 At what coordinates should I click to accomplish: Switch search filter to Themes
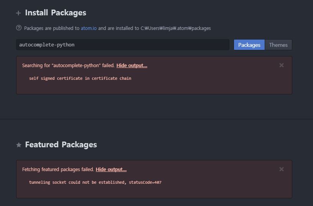[x=278, y=45]
